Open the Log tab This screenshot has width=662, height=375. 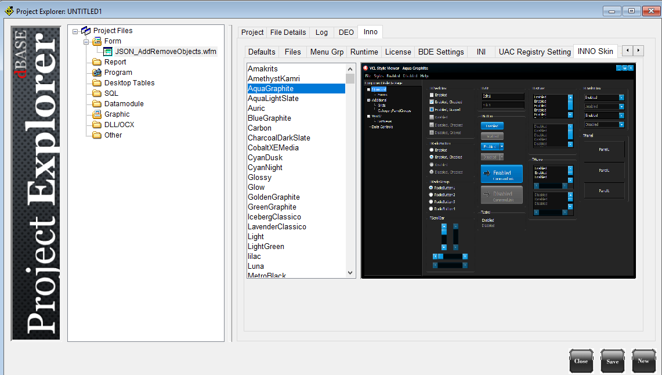pos(321,33)
